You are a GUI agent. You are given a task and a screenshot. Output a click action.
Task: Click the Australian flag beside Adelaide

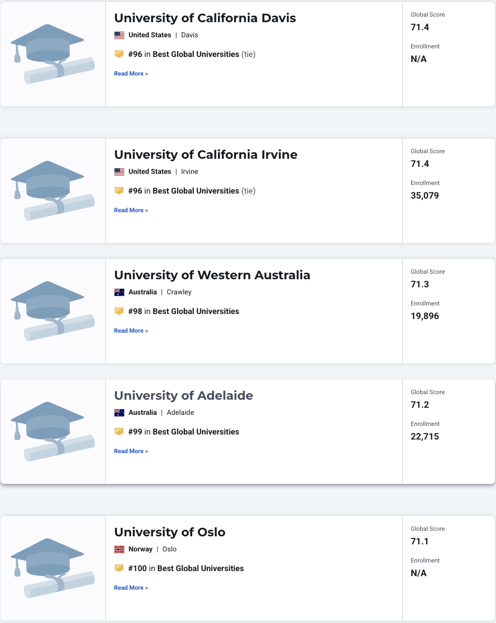point(119,413)
